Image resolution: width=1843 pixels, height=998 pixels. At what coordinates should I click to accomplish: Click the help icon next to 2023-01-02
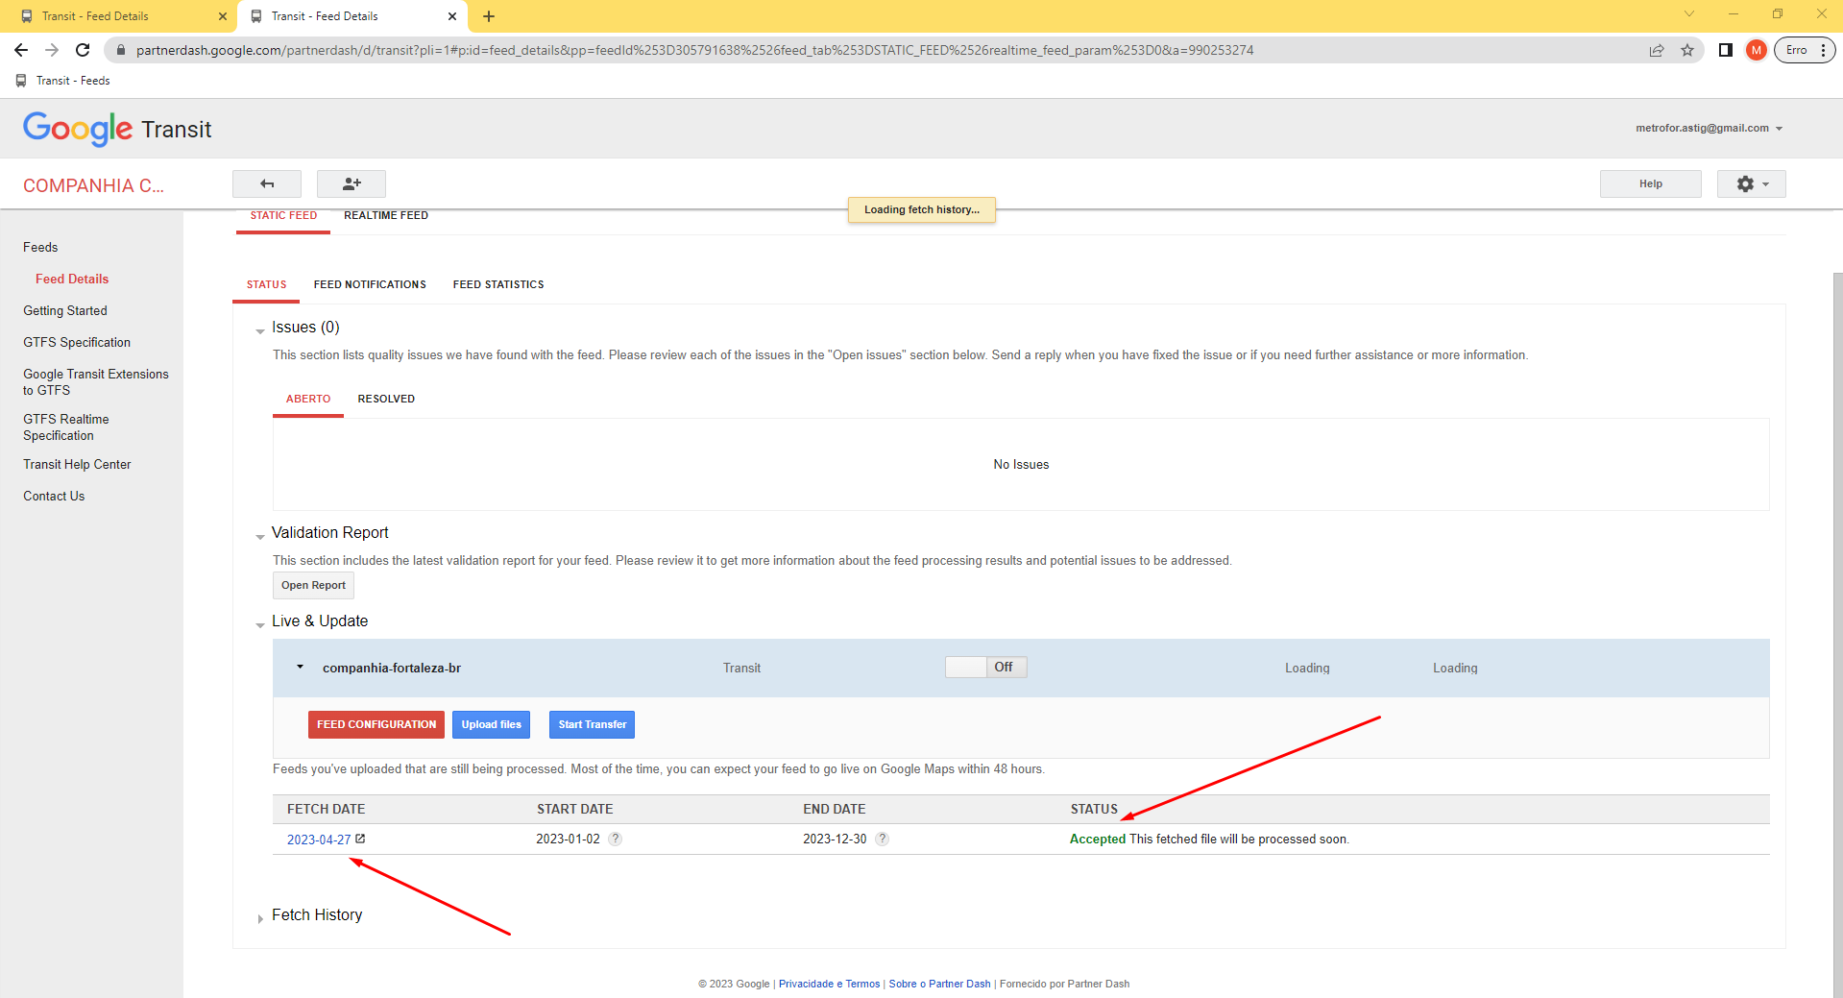point(616,839)
